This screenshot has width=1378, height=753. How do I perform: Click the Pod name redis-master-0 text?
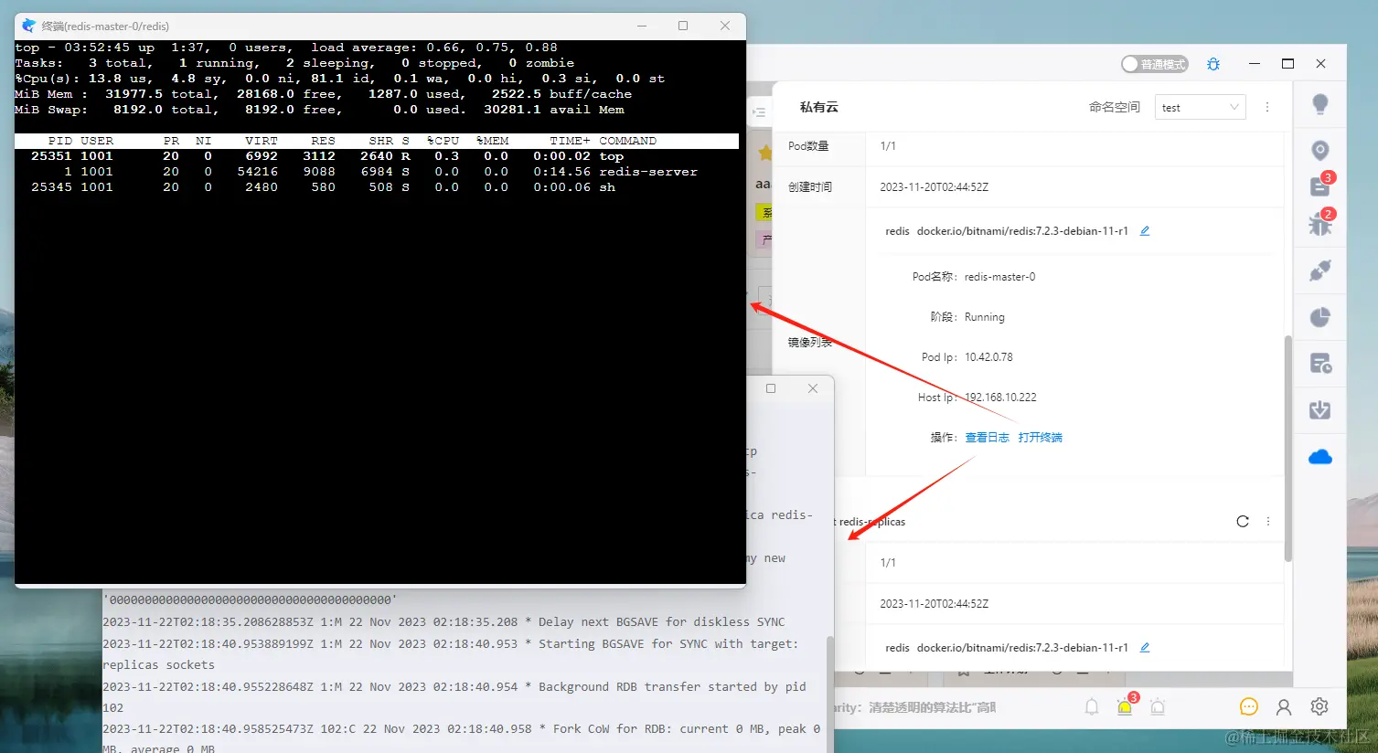pyautogui.click(x=1000, y=277)
